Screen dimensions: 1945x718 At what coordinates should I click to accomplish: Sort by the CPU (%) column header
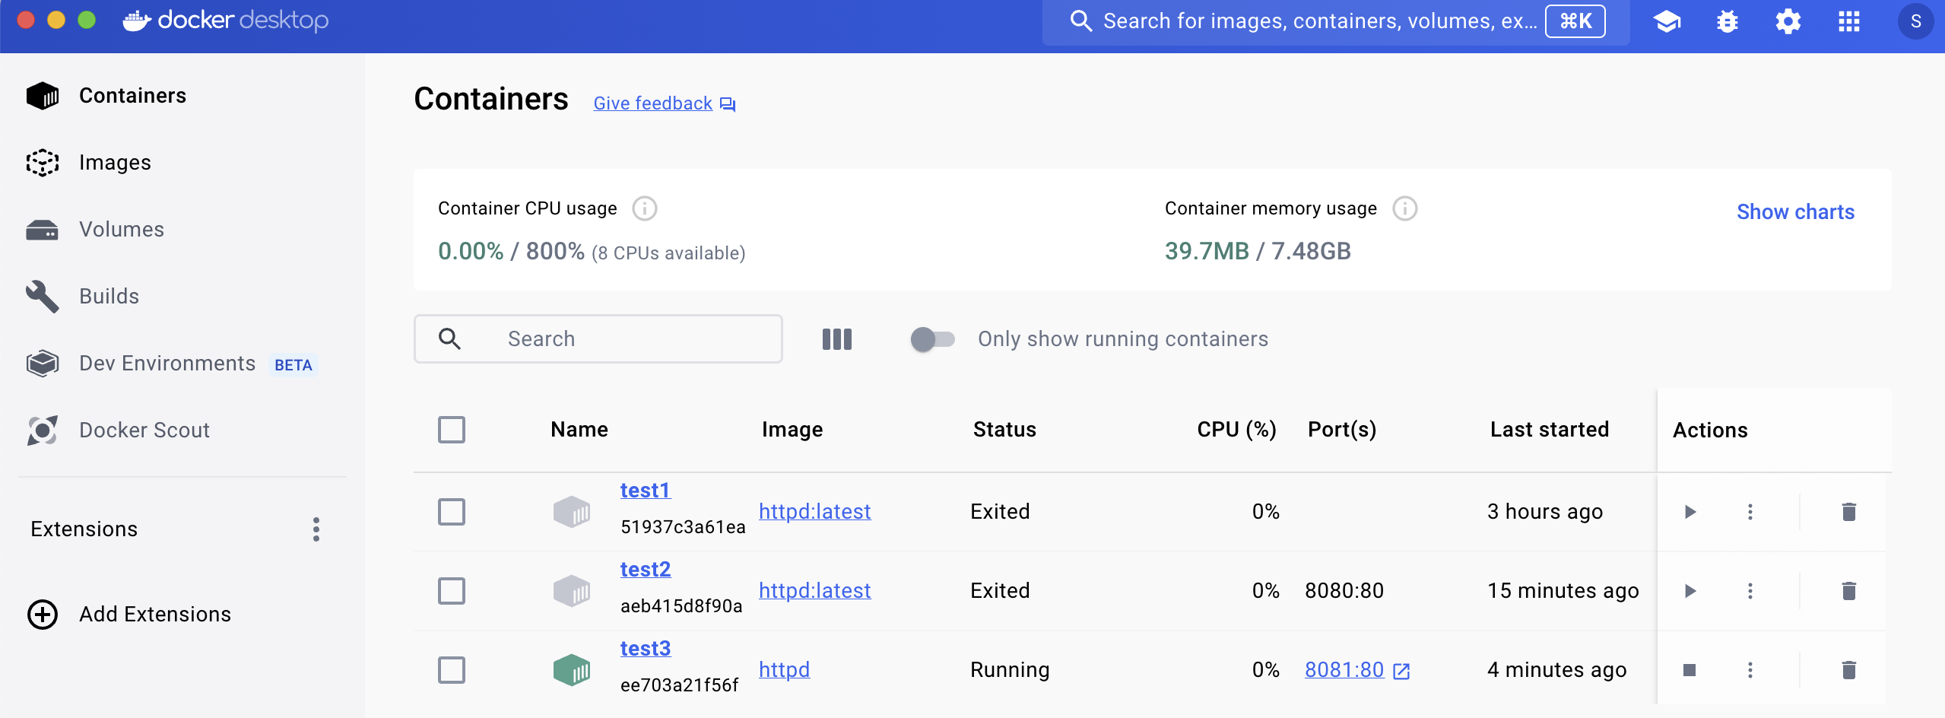click(x=1237, y=430)
